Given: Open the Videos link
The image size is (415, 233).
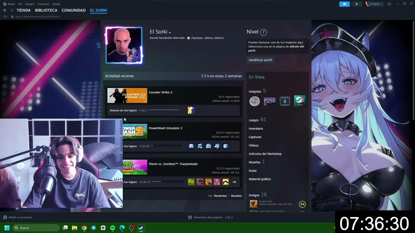Looking at the screenshot, I should (x=254, y=145).
